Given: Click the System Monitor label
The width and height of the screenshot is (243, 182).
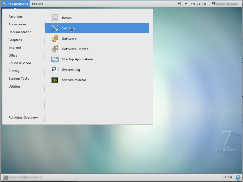Looking at the screenshot, I should point(74,80).
